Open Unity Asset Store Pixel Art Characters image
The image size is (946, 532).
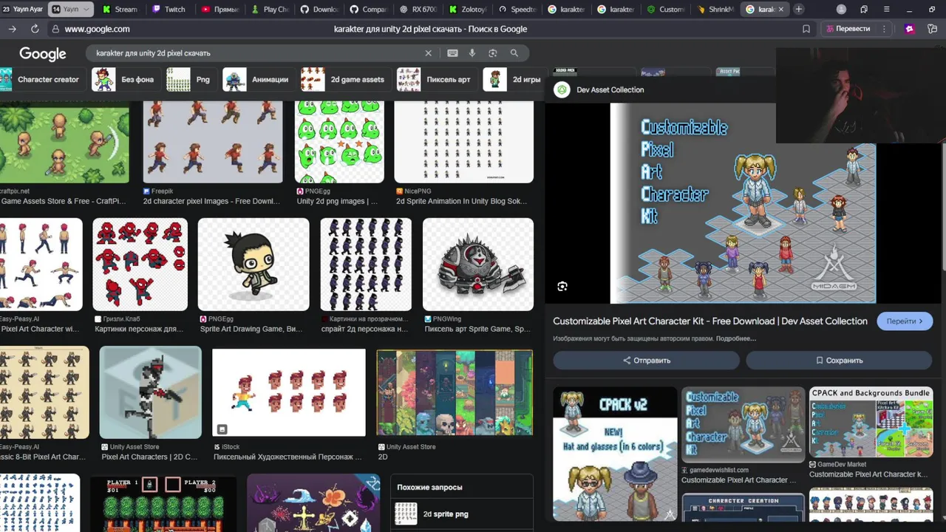tap(151, 392)
